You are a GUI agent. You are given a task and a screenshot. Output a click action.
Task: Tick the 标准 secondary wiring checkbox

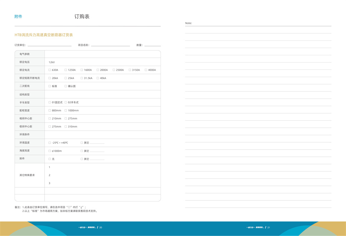[49, 86]
